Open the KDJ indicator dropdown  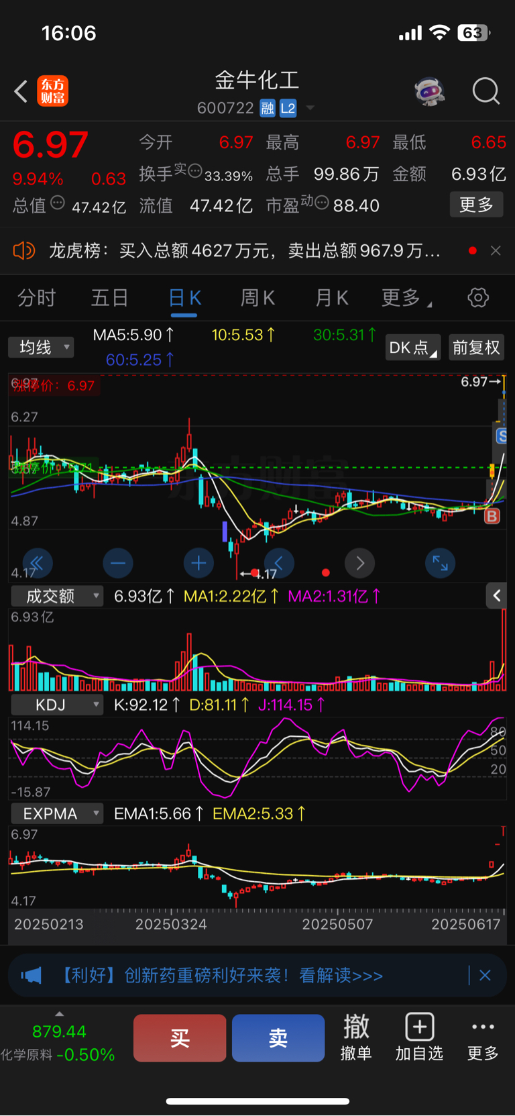pos(58,705)
